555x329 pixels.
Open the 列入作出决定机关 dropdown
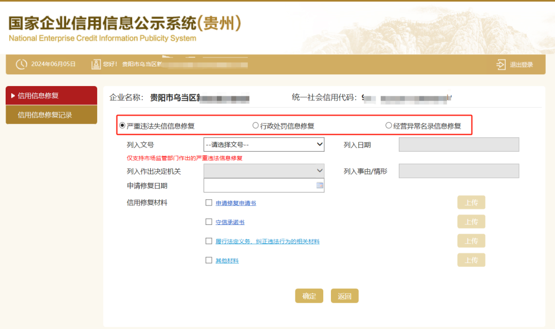pyautogui.click(x=264, y=171)
